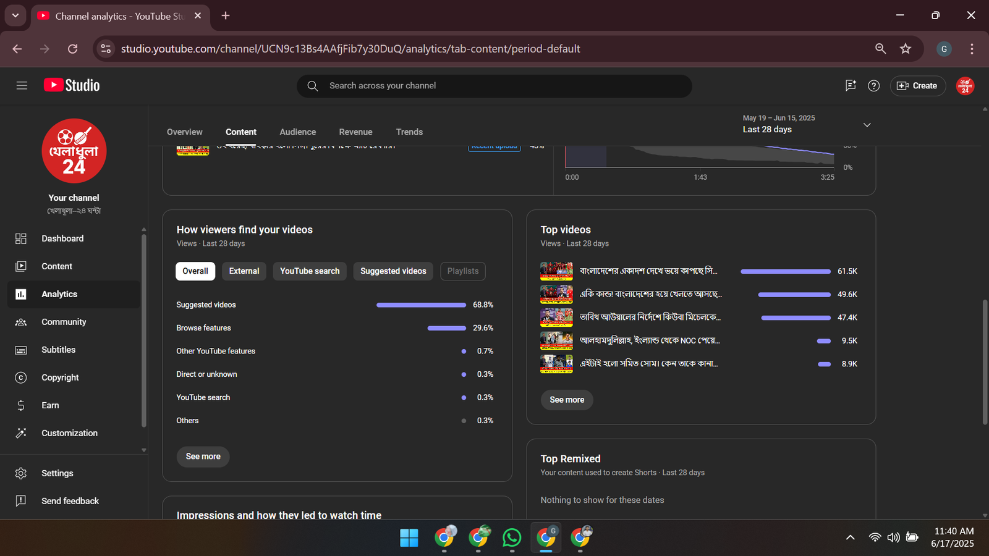Open Windows Start menu

pos(409,537)
